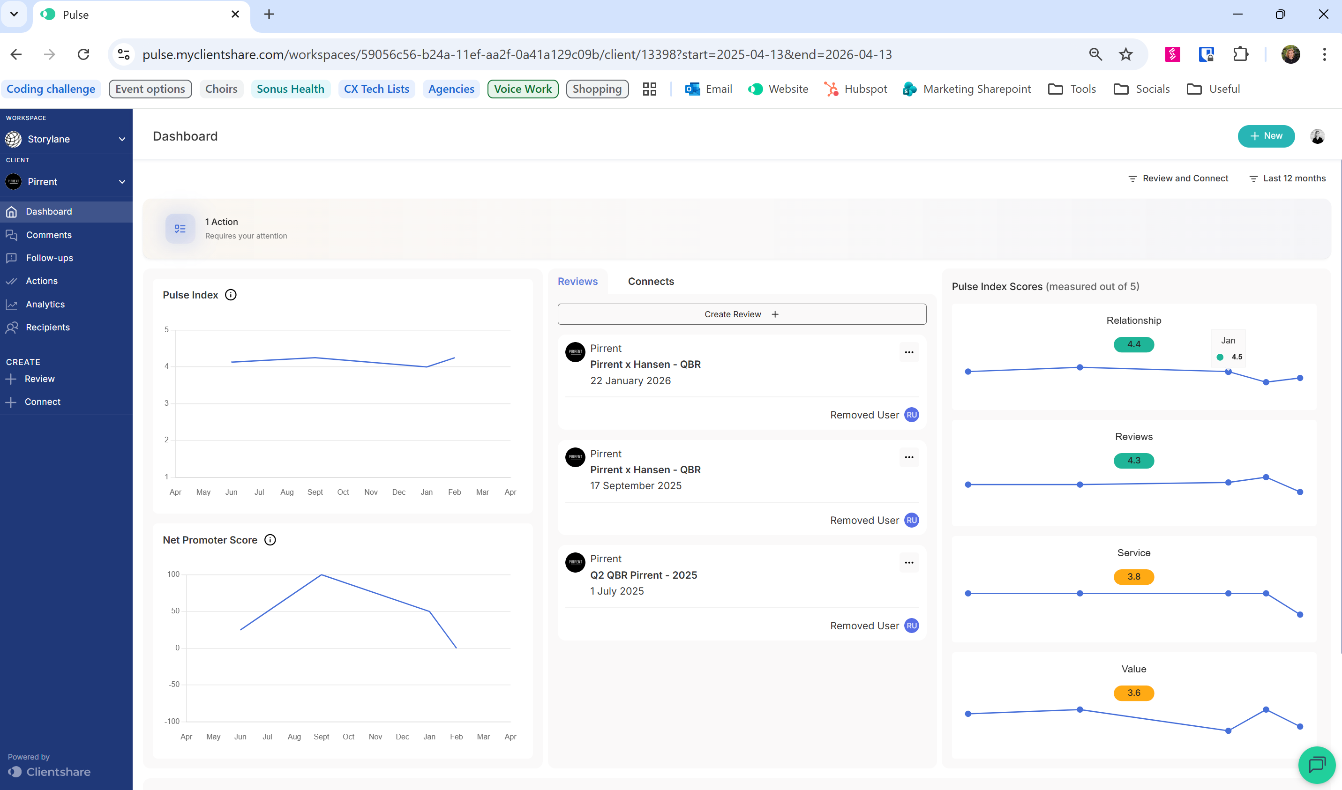The height and width of the screenshot is (790, 1342).
Task: Open options menu for 22 January 2026 review
Action: click(x=908, y=352)
